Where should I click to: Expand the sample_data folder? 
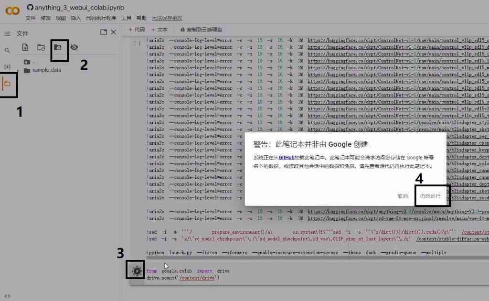[18, 71]
